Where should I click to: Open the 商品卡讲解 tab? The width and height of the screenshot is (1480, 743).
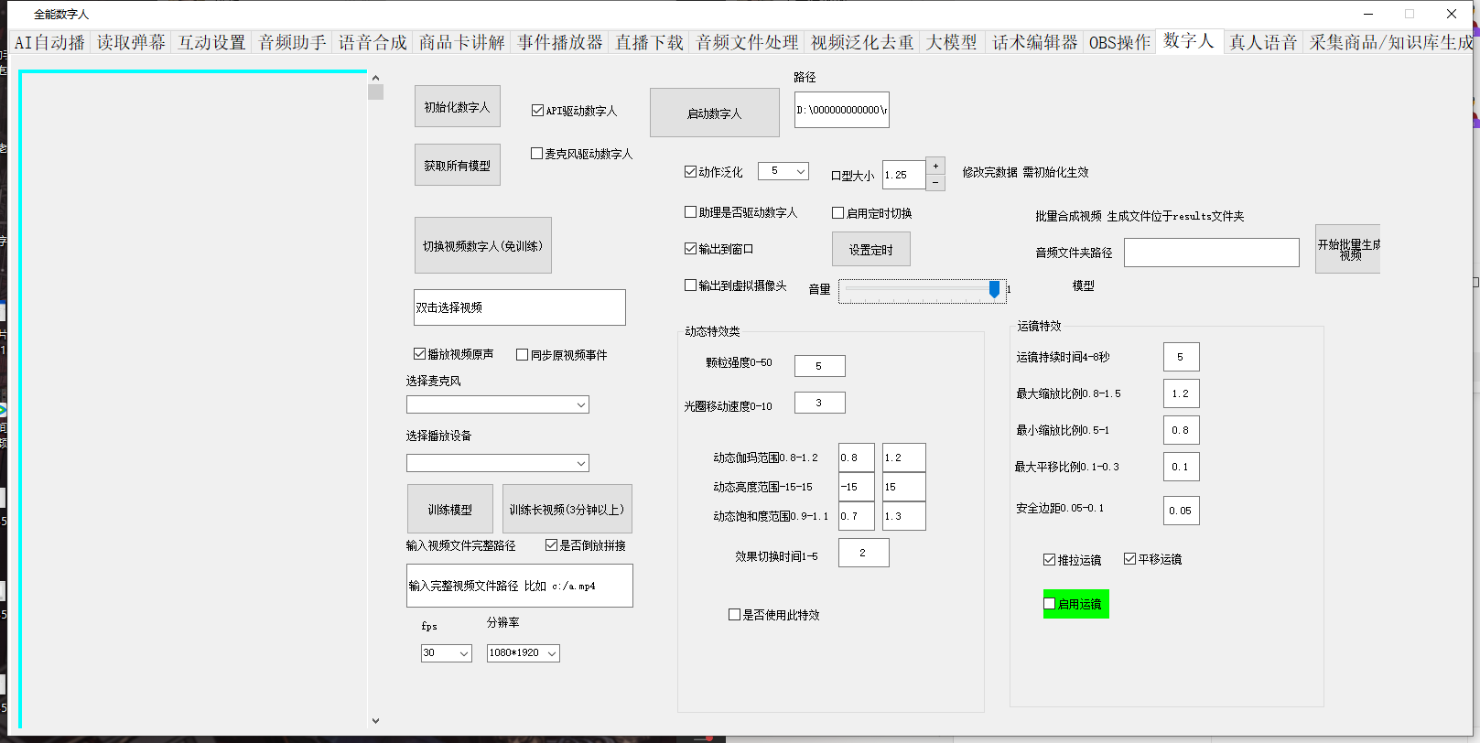point(461,42)
